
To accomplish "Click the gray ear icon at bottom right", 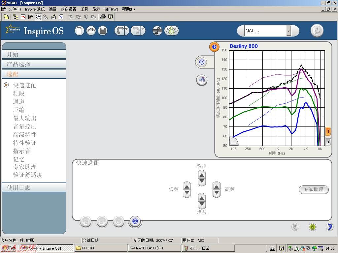I will point(295,227).
